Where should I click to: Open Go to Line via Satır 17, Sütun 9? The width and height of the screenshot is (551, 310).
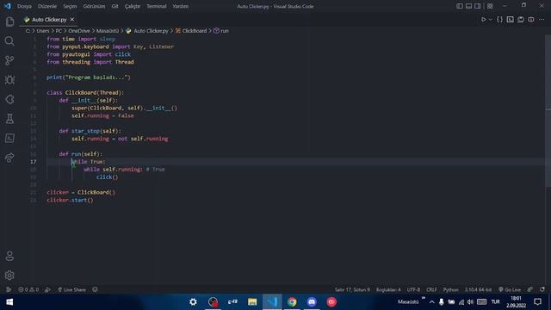[x=352, y=289]
